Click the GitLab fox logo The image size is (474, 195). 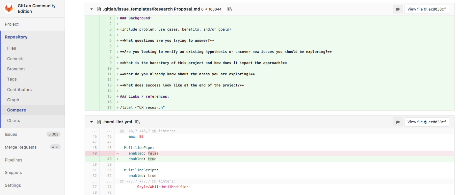pos(9,9)
